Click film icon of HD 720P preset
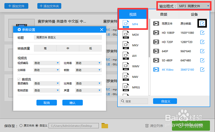This screenshot has height=132, width=215. tap(156, 42)
